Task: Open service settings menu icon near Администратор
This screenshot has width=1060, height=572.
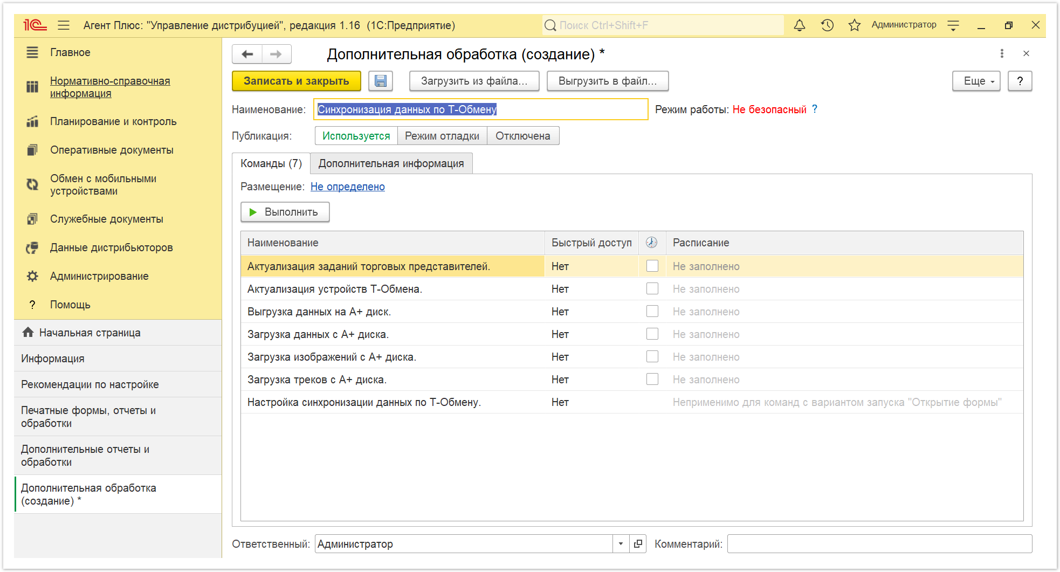Action: 953,25
